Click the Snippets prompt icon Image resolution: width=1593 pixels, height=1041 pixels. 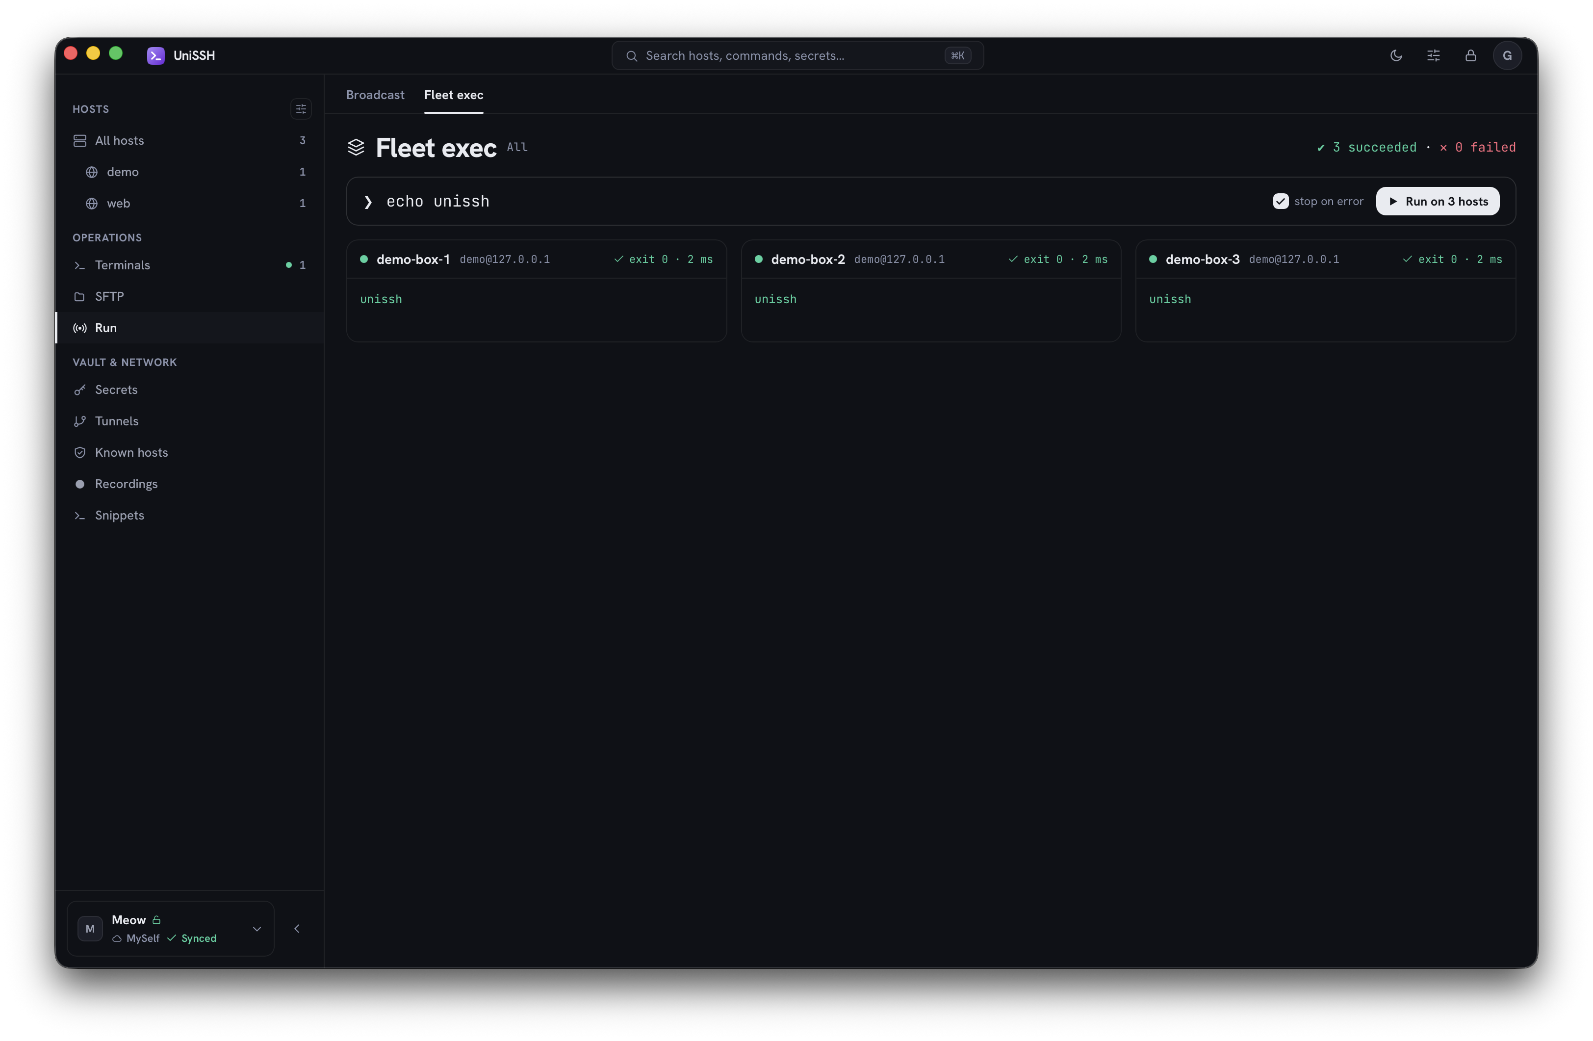[79, 516]
